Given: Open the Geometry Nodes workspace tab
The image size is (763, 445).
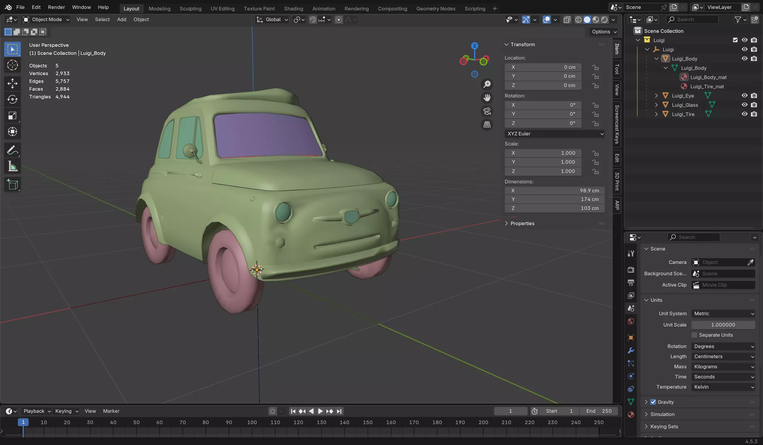Looking at the screenshot, I should [x=436, y=8].
